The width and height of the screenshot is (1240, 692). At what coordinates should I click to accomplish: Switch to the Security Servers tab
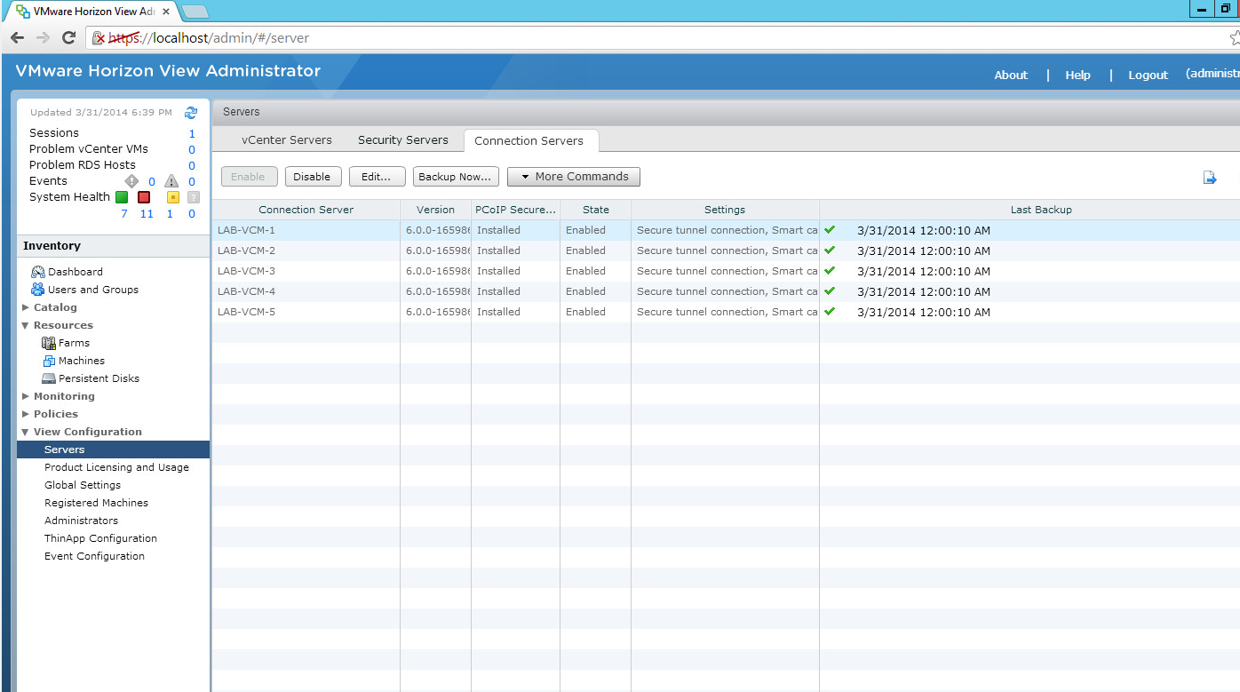tap(403, 140)
